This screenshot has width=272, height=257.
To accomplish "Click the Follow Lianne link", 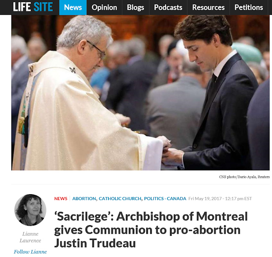I will click(30, 251).
